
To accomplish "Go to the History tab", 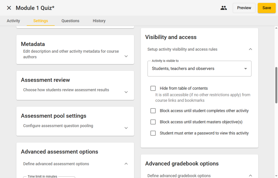I will click(x=99, y=21).
